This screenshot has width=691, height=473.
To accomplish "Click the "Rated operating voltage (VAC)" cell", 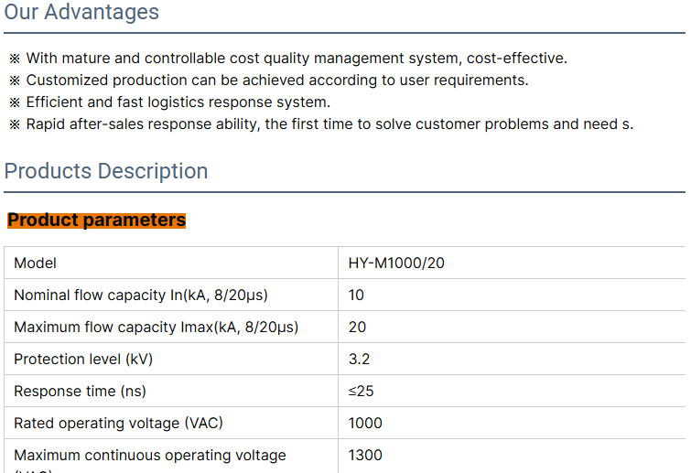I will pos(118,423).
